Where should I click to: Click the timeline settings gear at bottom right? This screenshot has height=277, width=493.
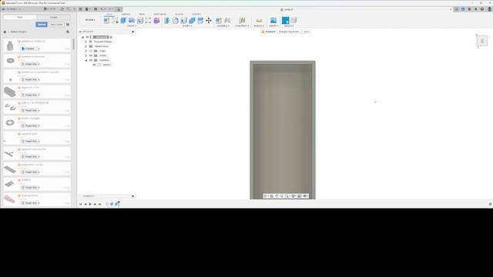(490, 204)
